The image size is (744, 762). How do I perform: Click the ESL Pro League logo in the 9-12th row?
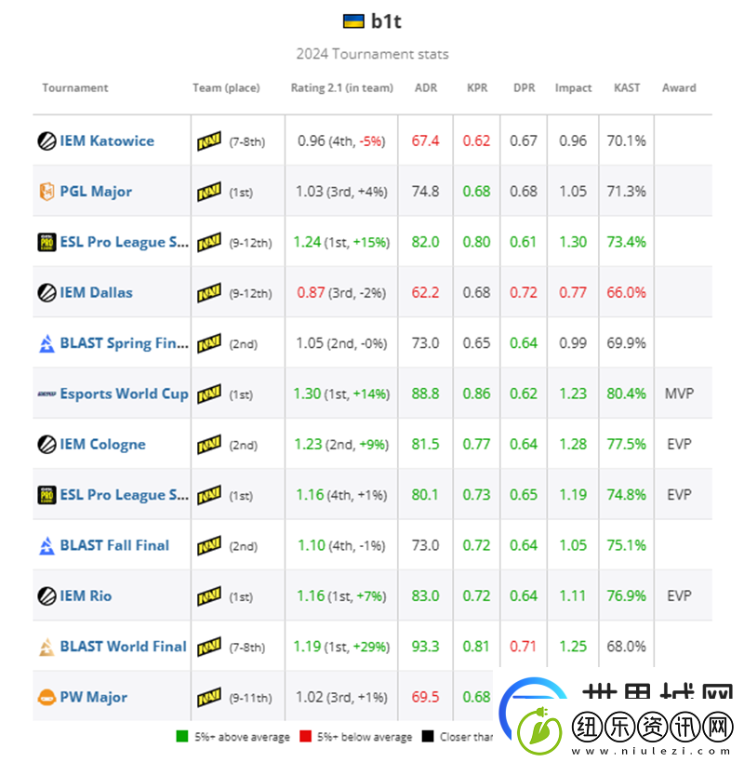[46, 242]
